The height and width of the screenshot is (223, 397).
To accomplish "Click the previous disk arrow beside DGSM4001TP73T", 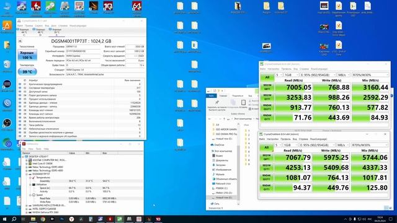I will click(20, 41).
